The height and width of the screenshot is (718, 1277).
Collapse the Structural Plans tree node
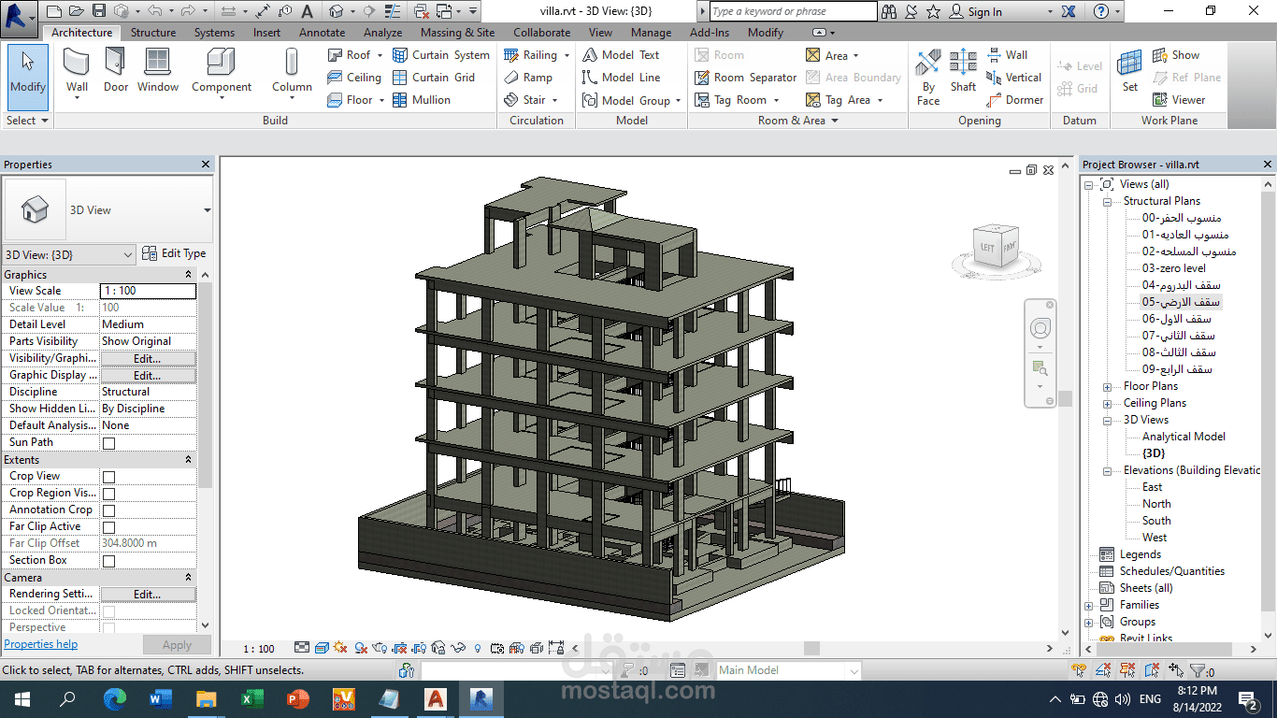pyautogui.click(x=1107, y=201)
